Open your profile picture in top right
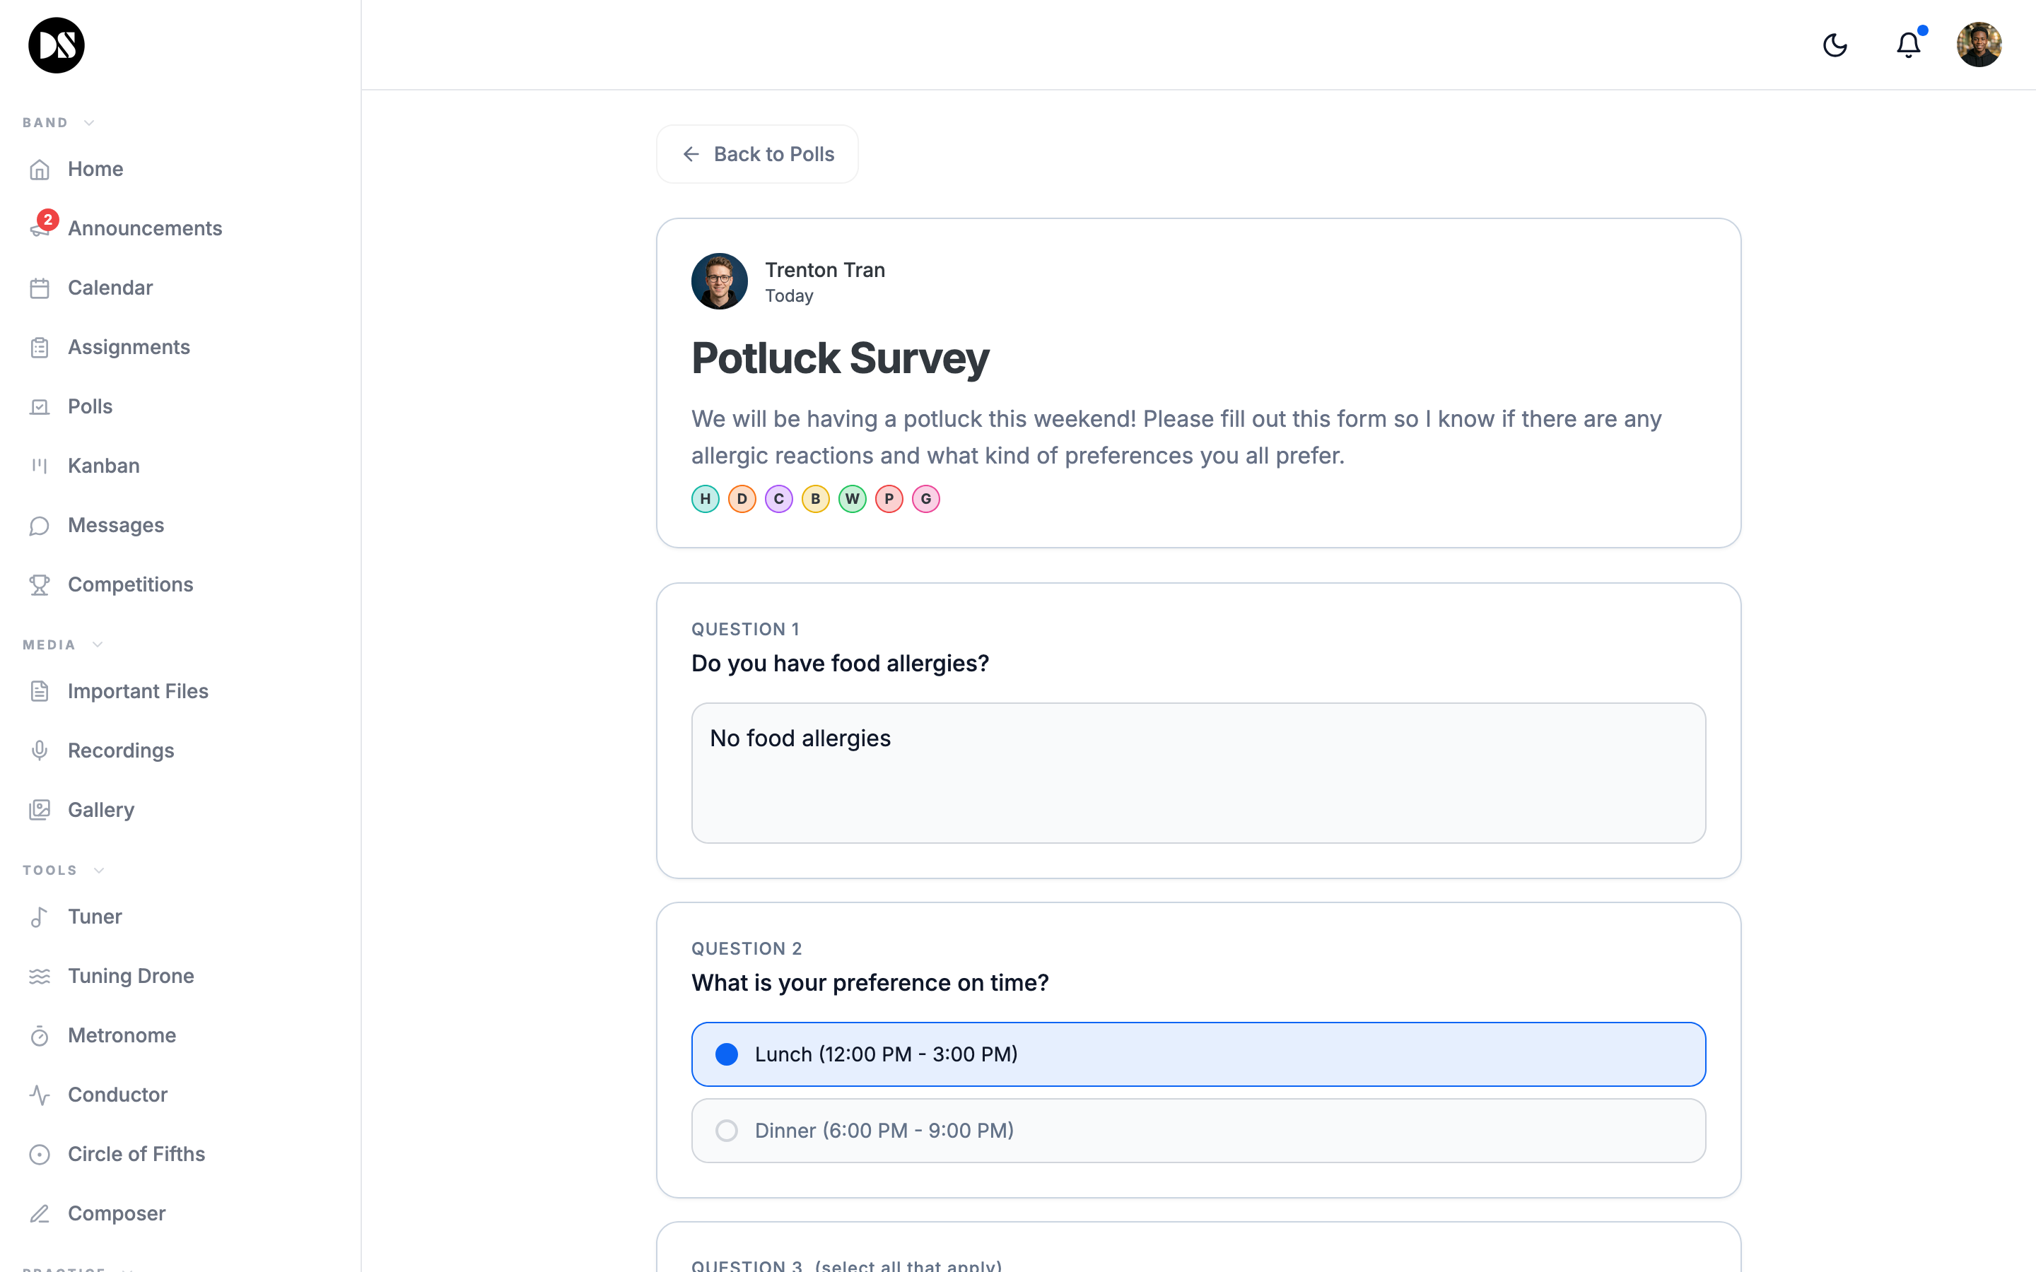 (x=1979, y=45)
